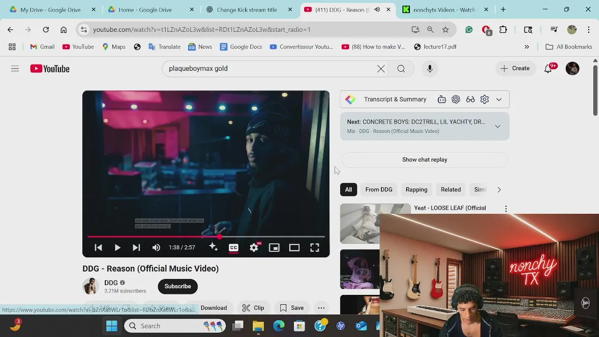Show hidden bookmarks with double chevron
Screen dimensions: 599x337
[527, 47]
